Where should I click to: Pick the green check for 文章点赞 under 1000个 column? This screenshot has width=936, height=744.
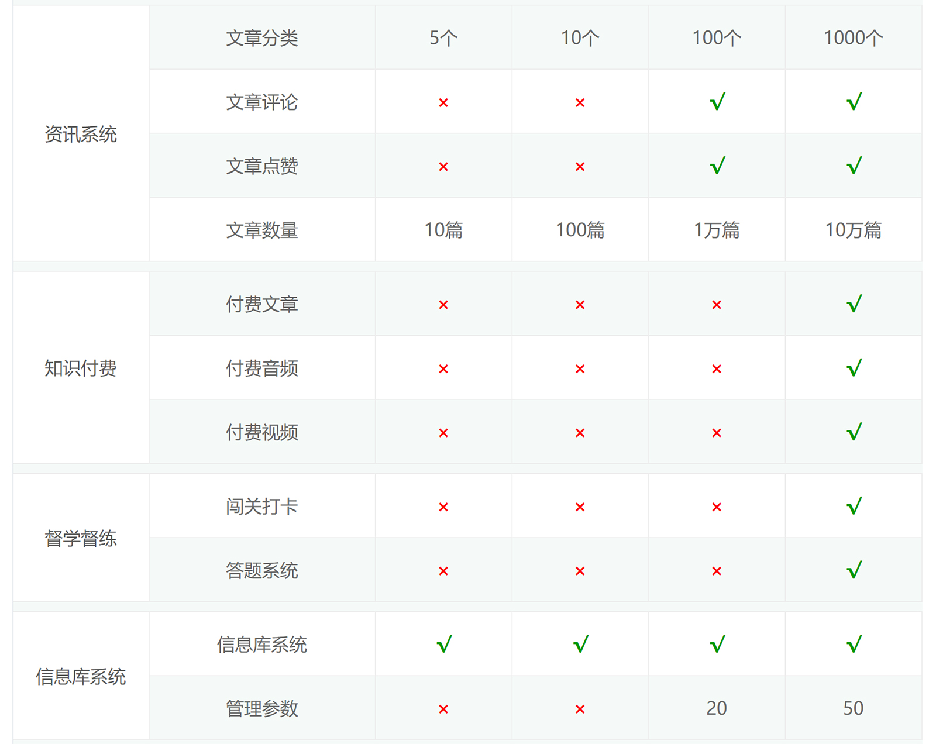pos(854,166)
